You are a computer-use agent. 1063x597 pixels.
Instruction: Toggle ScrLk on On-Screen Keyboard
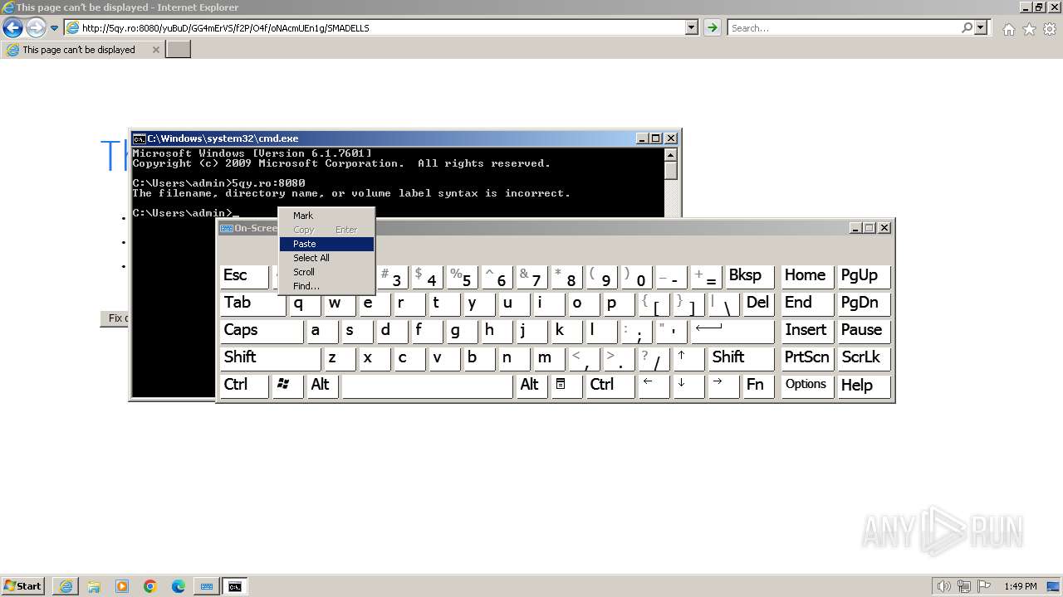(864, 358)
